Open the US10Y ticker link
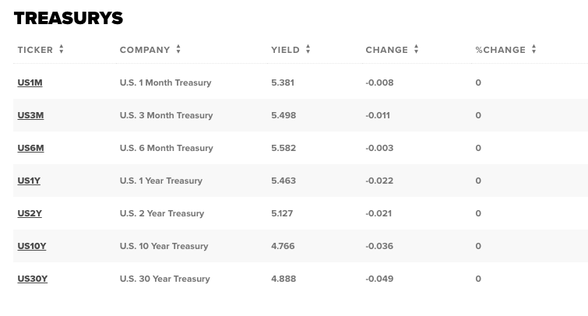Viewport: 588px width, 316px height. (x=32, y=246)
